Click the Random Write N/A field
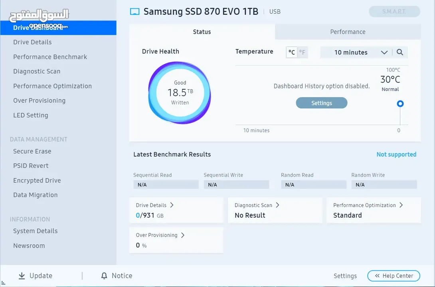Screen dimensions: 435x287 (384, 185)
